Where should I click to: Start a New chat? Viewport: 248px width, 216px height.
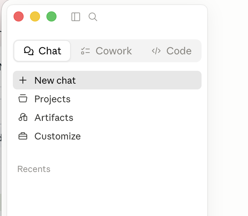107,80
